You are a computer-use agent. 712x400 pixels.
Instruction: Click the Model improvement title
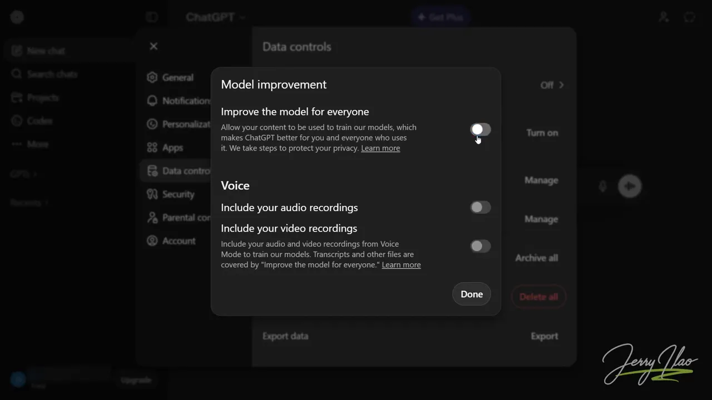(274, 84)
